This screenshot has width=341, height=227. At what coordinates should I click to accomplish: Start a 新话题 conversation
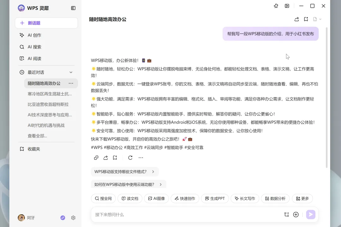point(46,23)
